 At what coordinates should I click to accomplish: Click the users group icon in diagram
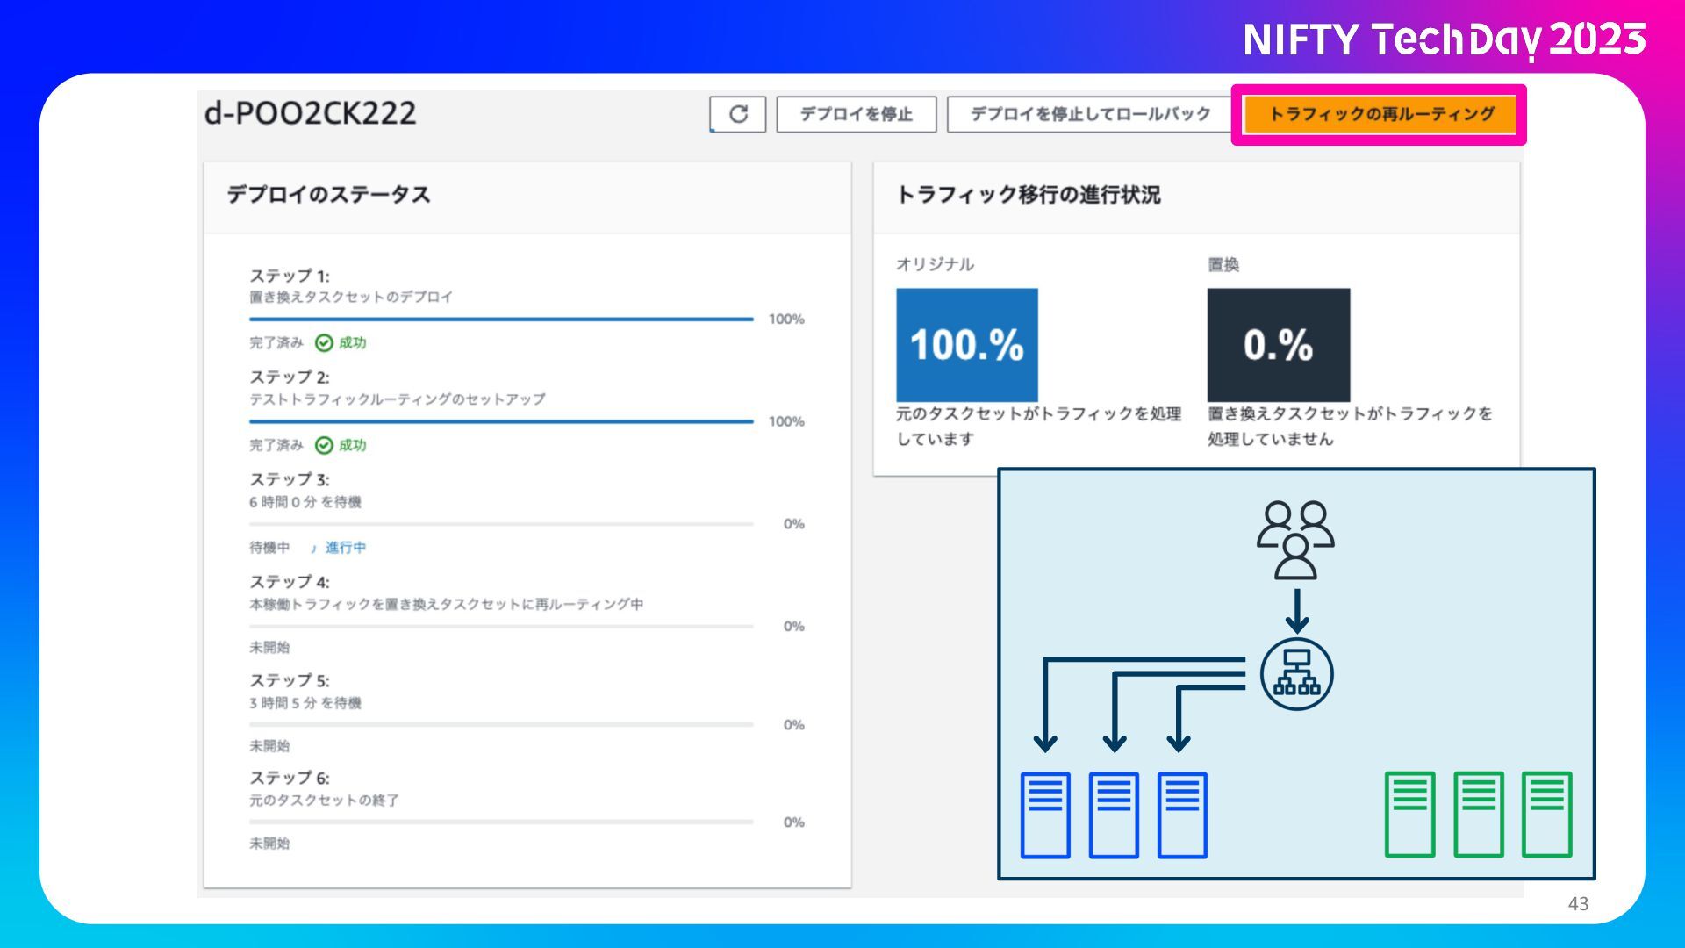(x=1295, y=539)
